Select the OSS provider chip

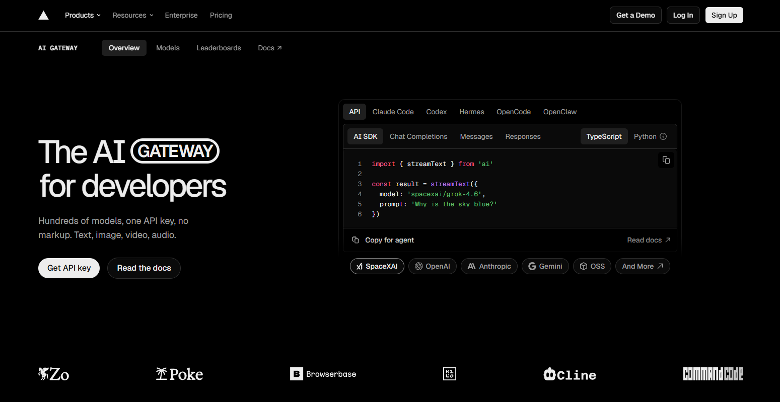(592, 266)
